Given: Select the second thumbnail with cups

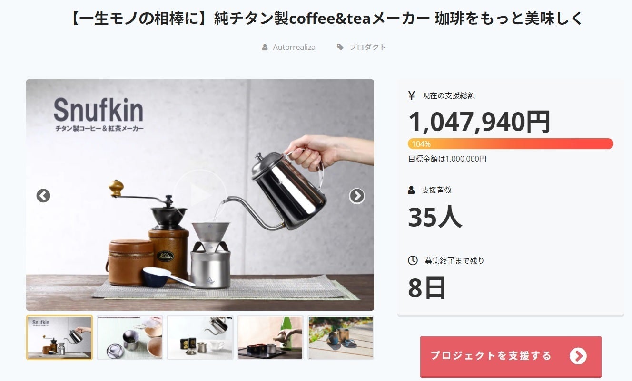Looking at the screenshot, I should [x=130, y=338].
